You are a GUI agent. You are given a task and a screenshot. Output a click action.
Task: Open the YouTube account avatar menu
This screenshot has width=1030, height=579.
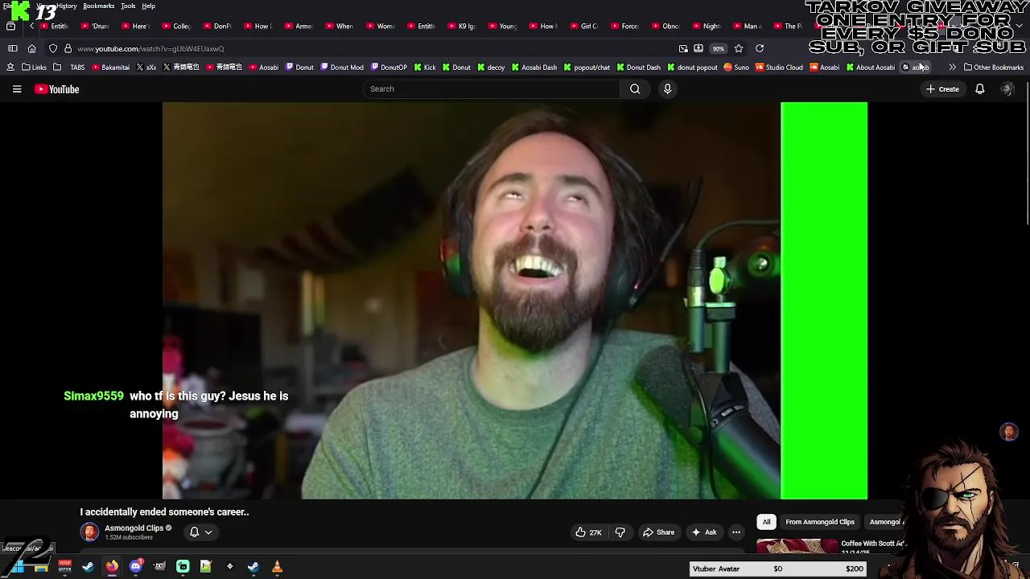[1007, 89]
